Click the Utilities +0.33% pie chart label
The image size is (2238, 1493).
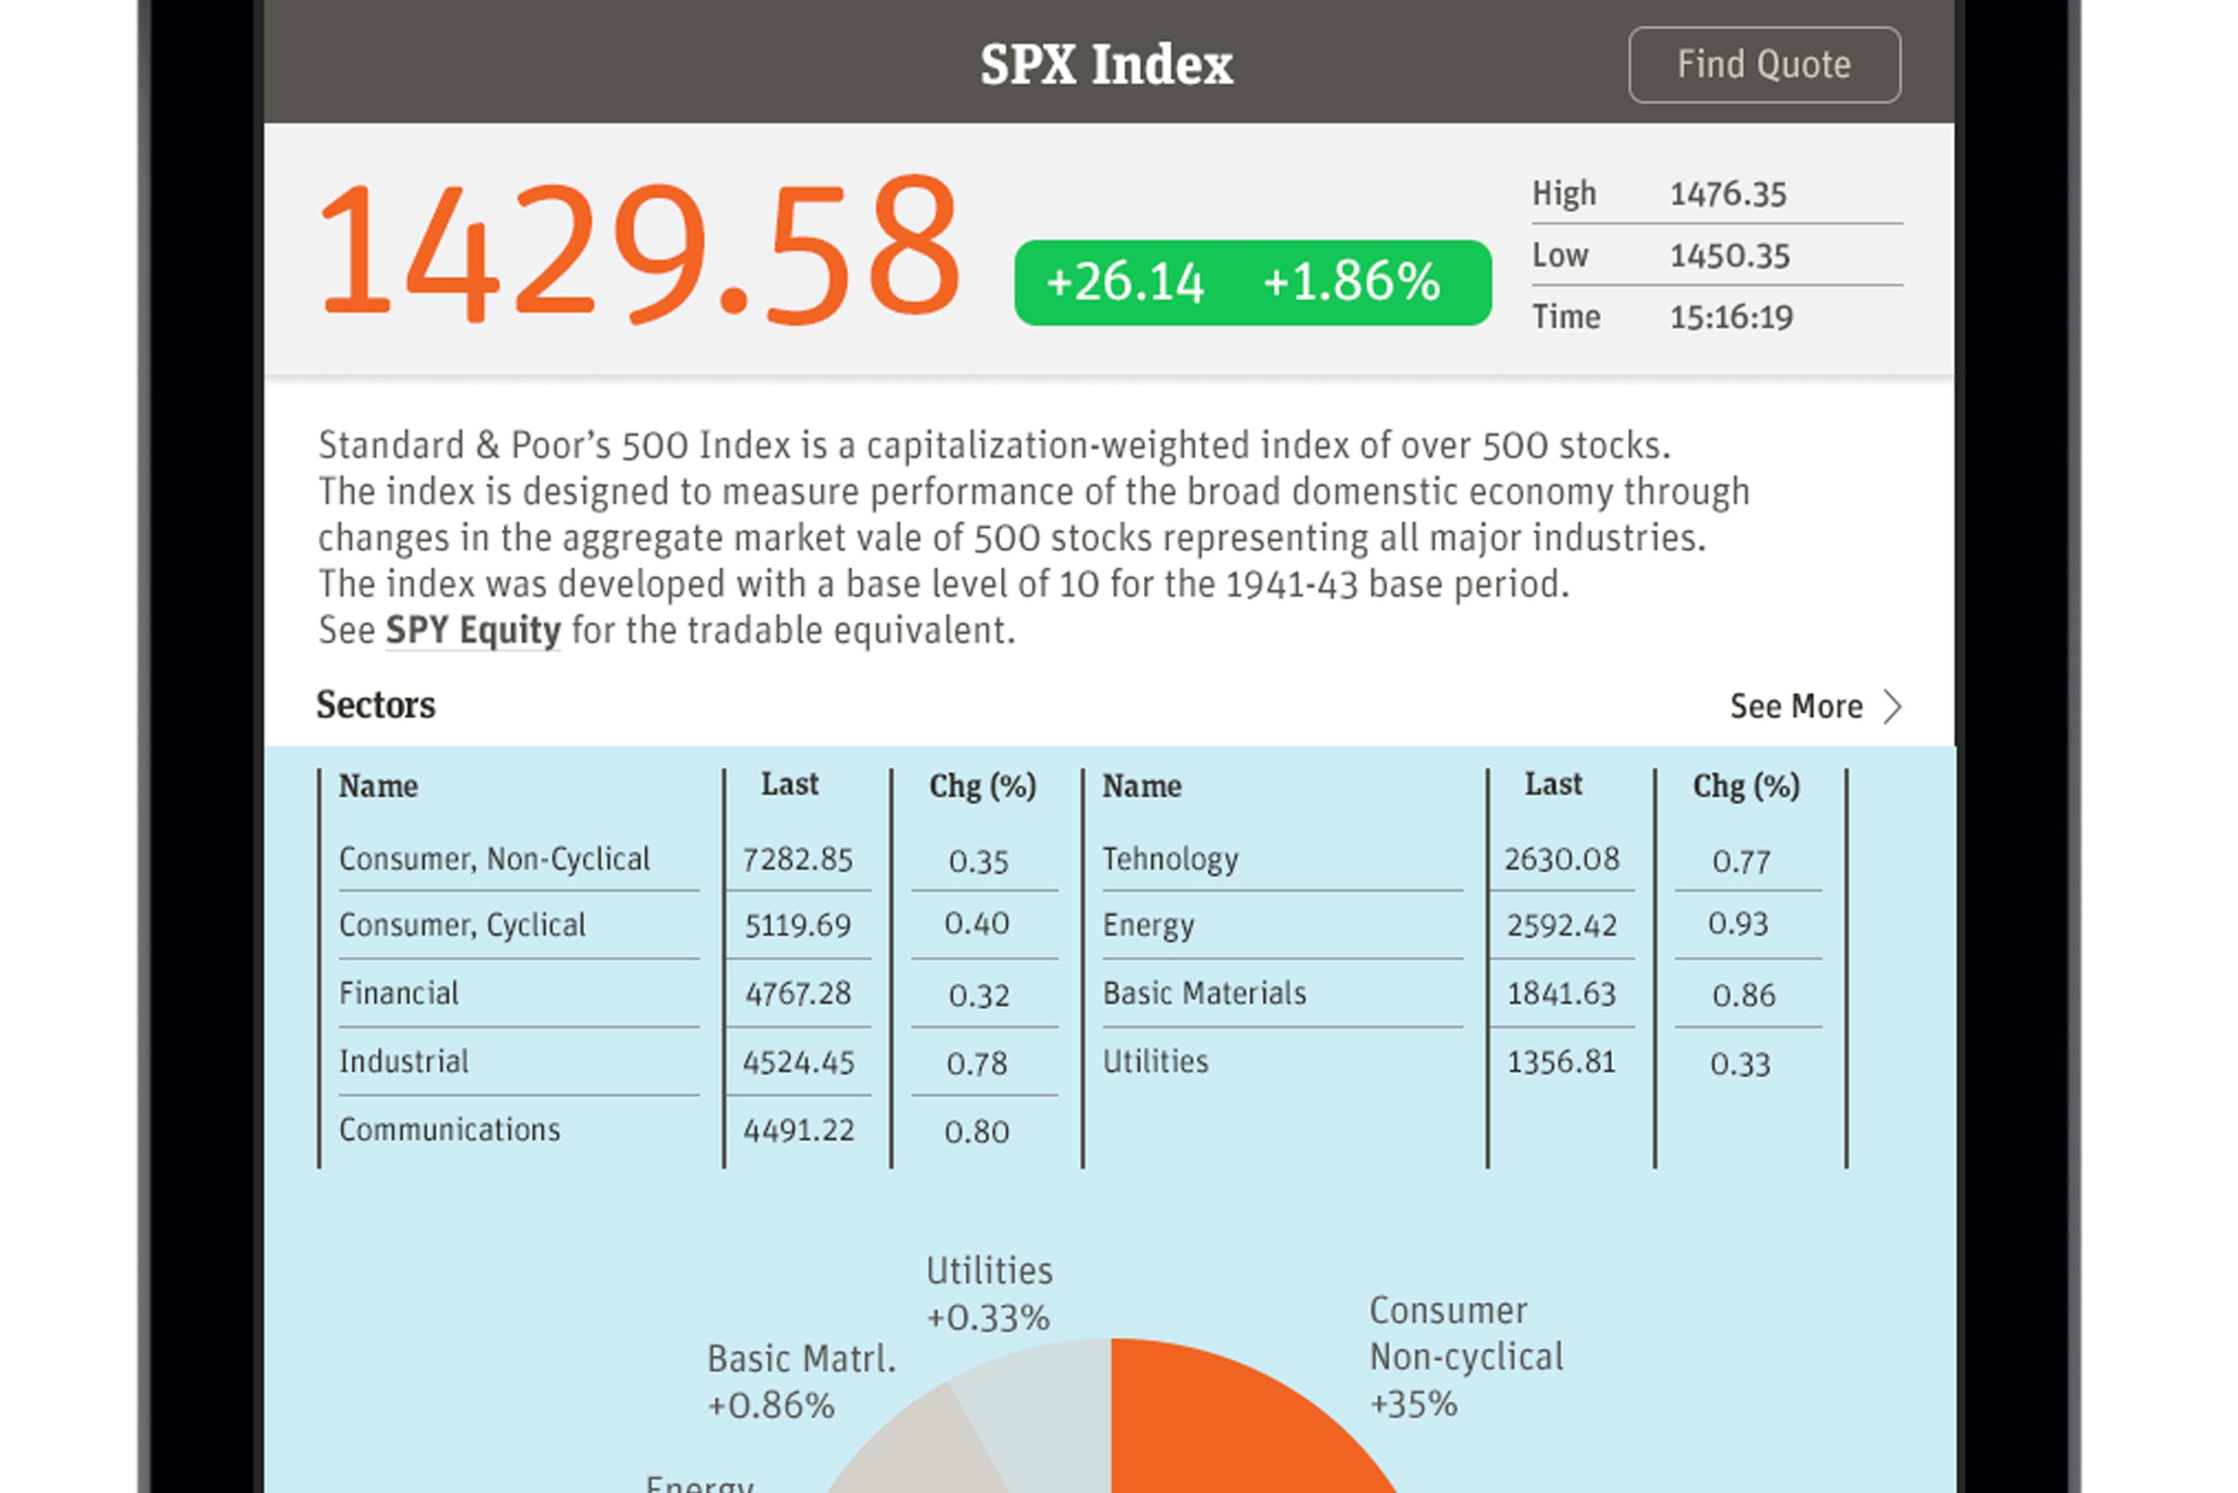tap(989, 1294)
